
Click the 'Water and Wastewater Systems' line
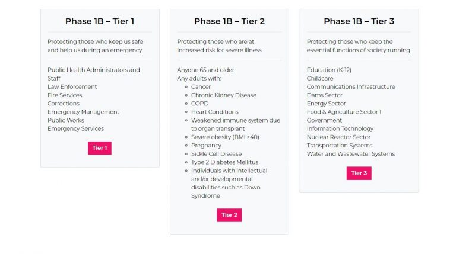point(351,154)
